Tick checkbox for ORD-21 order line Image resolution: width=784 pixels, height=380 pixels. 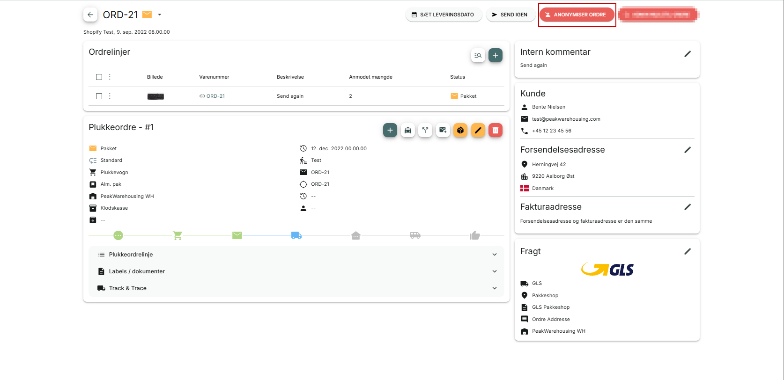tap(99, 96)
